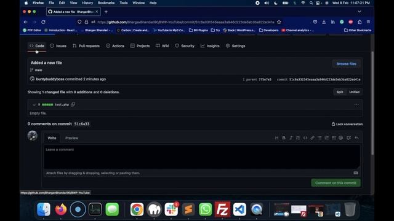Open parent commit 7f5e7e3 link
The width and height of the screenshot is (394, 221).
pyautogui.click(x=265, y=79)
